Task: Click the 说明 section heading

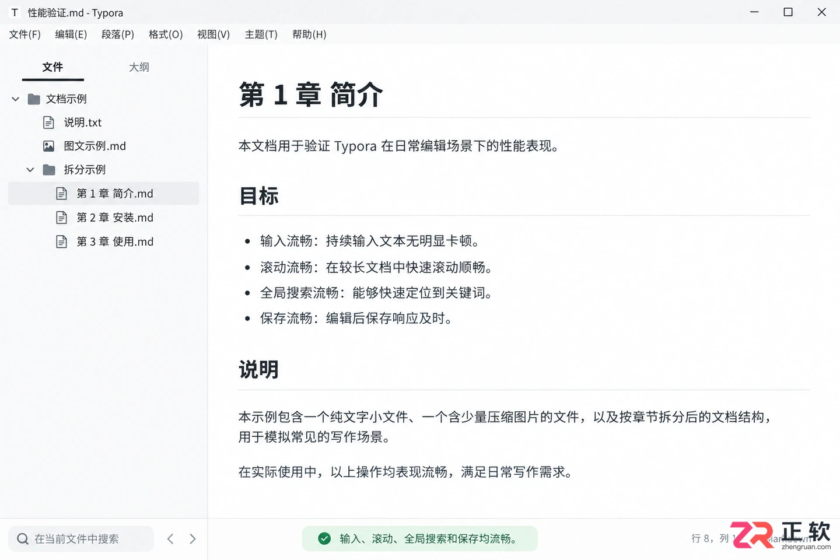Action: click(x=259, y=370)
